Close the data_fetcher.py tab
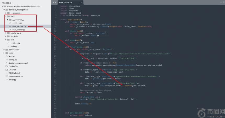This screenshot has width=225, height=118. [x=81, y=2]
